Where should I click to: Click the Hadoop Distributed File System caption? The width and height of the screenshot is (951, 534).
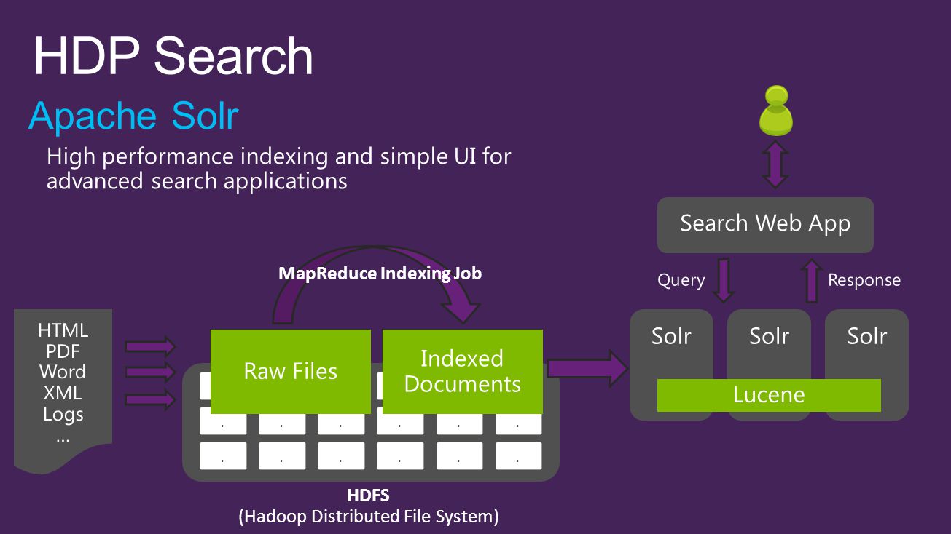coord(369,517)
